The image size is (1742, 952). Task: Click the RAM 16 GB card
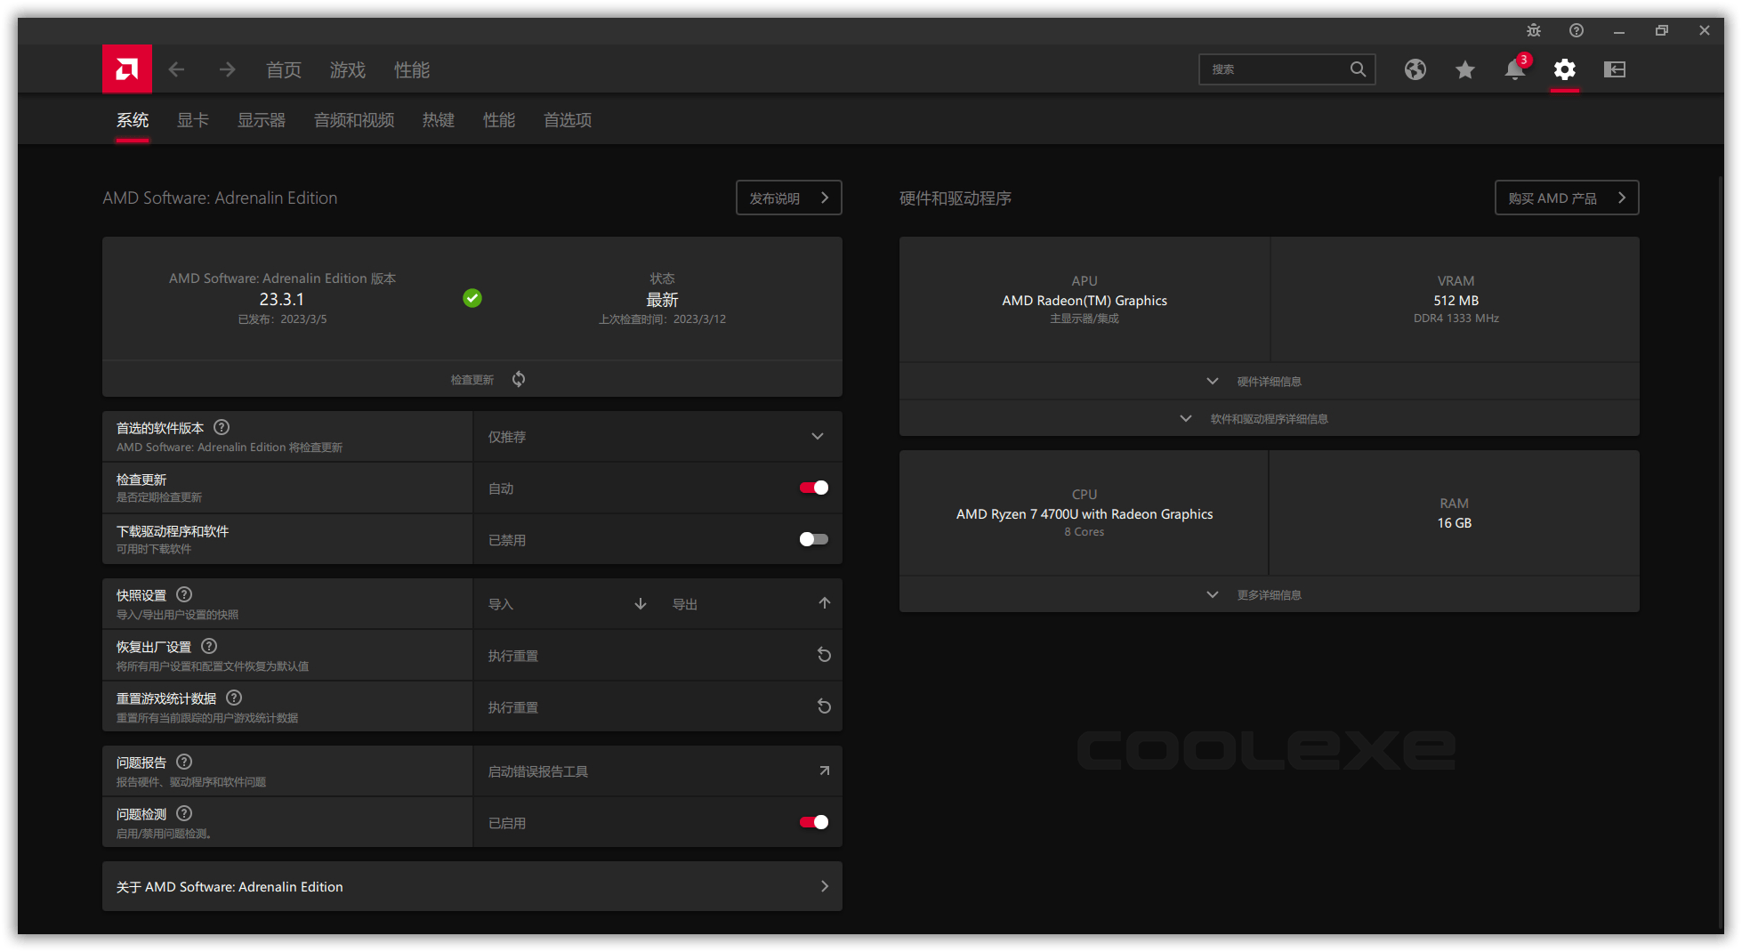[1455, 513]
